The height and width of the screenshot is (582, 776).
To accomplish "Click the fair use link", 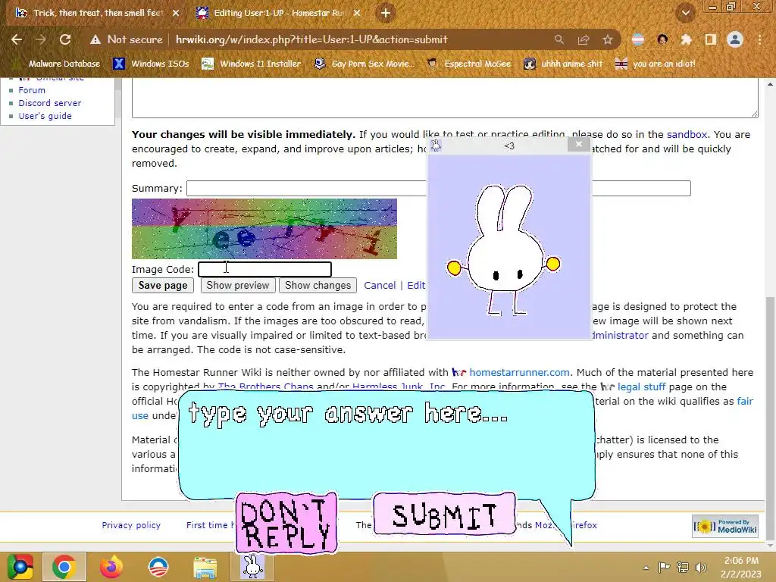I will [745, 401].
